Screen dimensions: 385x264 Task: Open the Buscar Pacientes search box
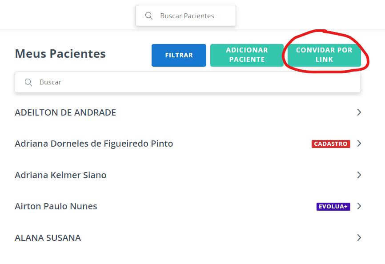pos(185,16)
